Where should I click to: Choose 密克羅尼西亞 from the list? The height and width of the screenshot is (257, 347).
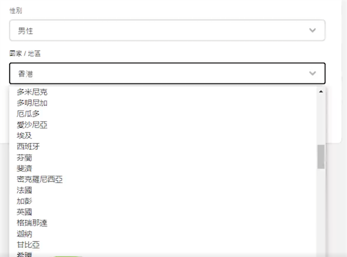click(40, 179)
